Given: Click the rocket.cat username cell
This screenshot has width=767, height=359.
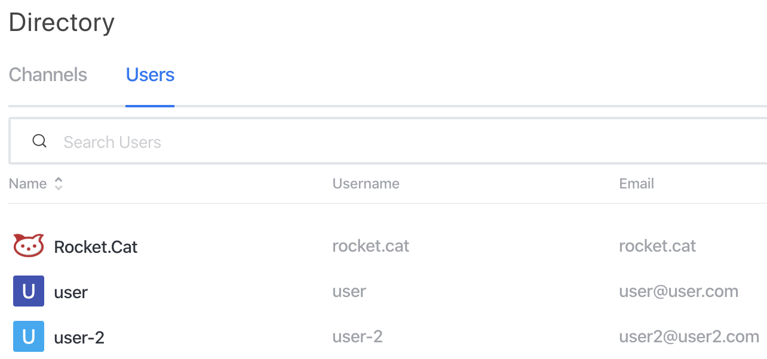Looking at the screenshot, I should [371, 246].
